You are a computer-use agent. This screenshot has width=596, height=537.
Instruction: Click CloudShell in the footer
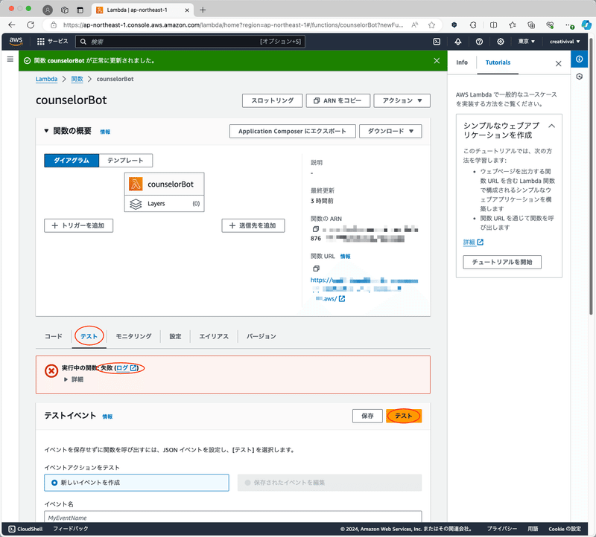click(25, 529)
